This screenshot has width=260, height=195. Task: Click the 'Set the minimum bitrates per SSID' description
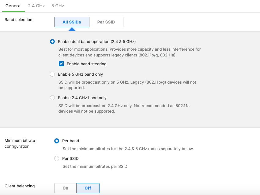pos(95,167)
